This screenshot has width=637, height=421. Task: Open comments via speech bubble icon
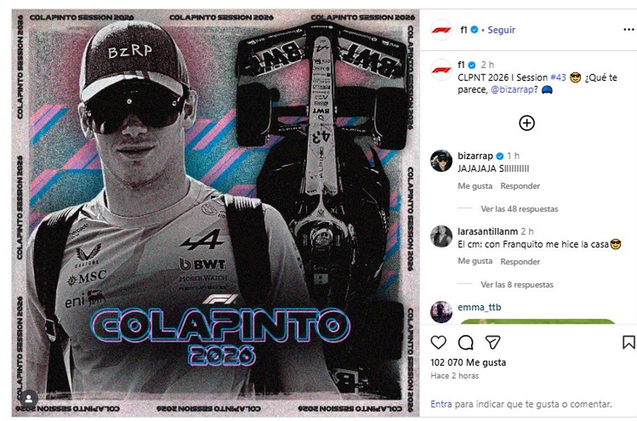coord(465,343)
